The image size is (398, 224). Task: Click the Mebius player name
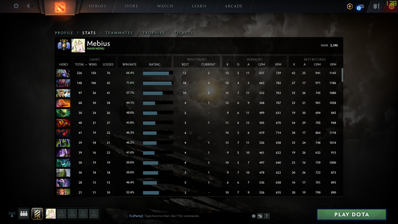pos(98,44)
